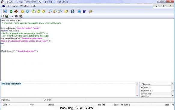The height and width of the screenshot is (110, 175).
Task: Open the Help menu
Action: coord(34,6)
